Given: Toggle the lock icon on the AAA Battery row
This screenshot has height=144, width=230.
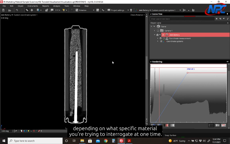Looking at the screenshot, I should (x=157, y=35).
